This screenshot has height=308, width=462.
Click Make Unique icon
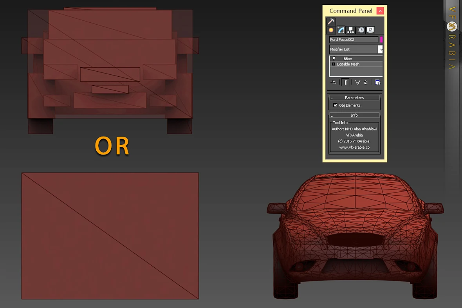pos(357,83)
